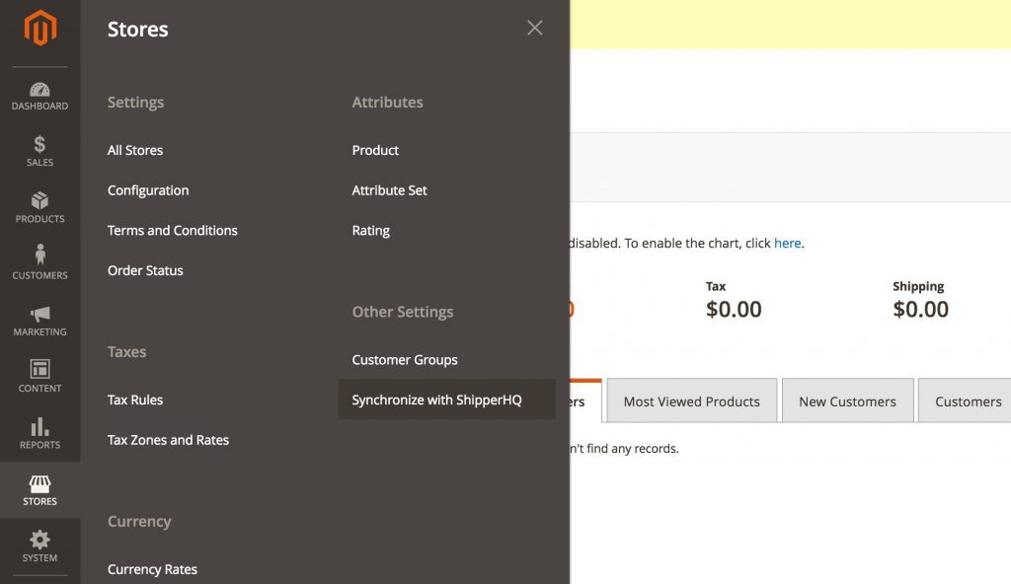
Task: Switch to New Customers tab
Action: point(847,401)
